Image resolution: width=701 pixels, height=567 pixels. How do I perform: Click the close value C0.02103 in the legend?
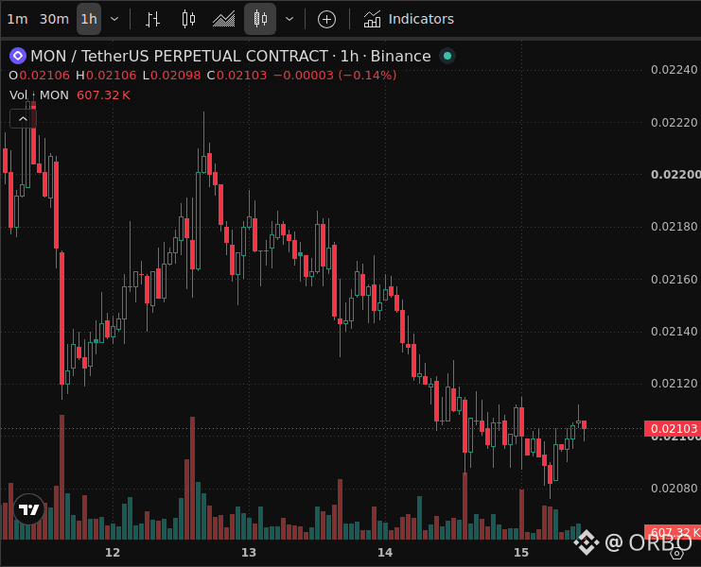(237, 76)
